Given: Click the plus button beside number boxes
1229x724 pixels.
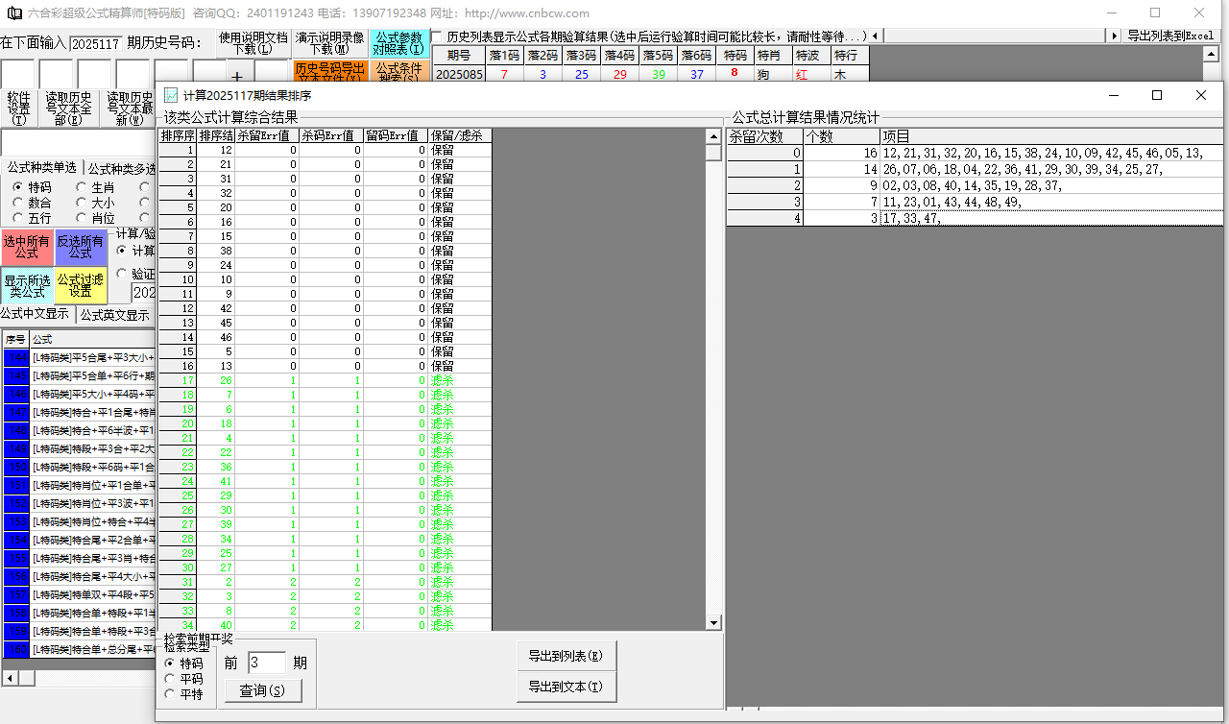Looking at the screenshot, I should pos(237,77).
